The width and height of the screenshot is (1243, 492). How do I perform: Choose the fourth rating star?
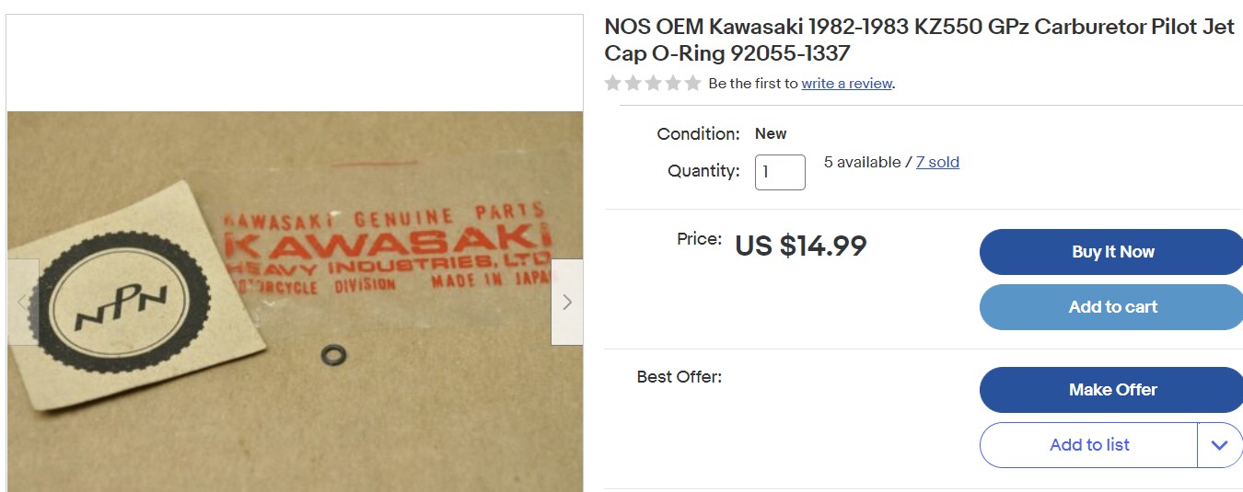click(x=673, y=84)
